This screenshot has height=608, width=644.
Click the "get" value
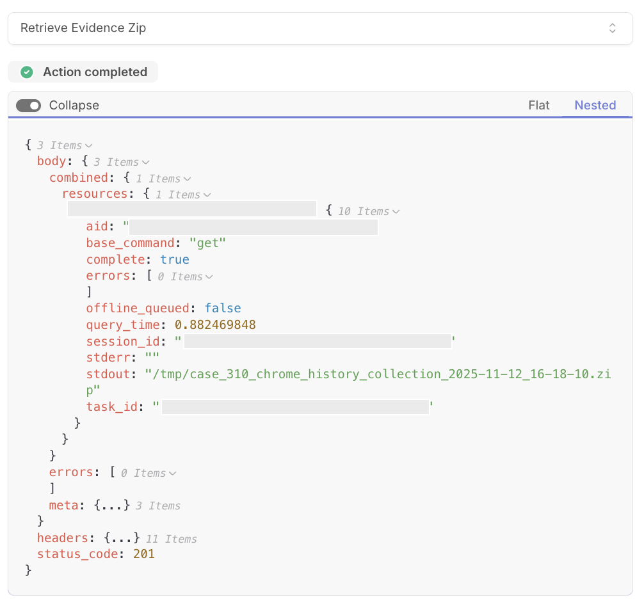[x=207, y=243]
